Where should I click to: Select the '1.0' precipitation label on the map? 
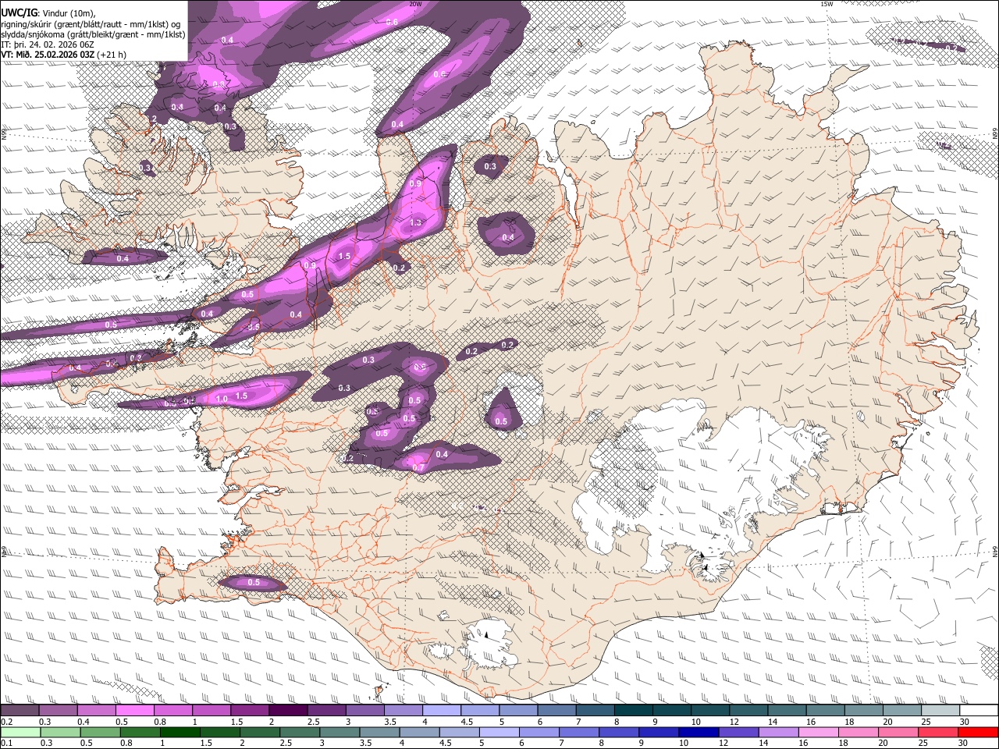pyautogui.click(x=222, y=399)
